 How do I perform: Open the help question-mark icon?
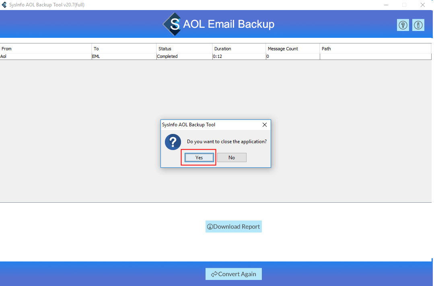pyautogui.click(x=403, y=25)
